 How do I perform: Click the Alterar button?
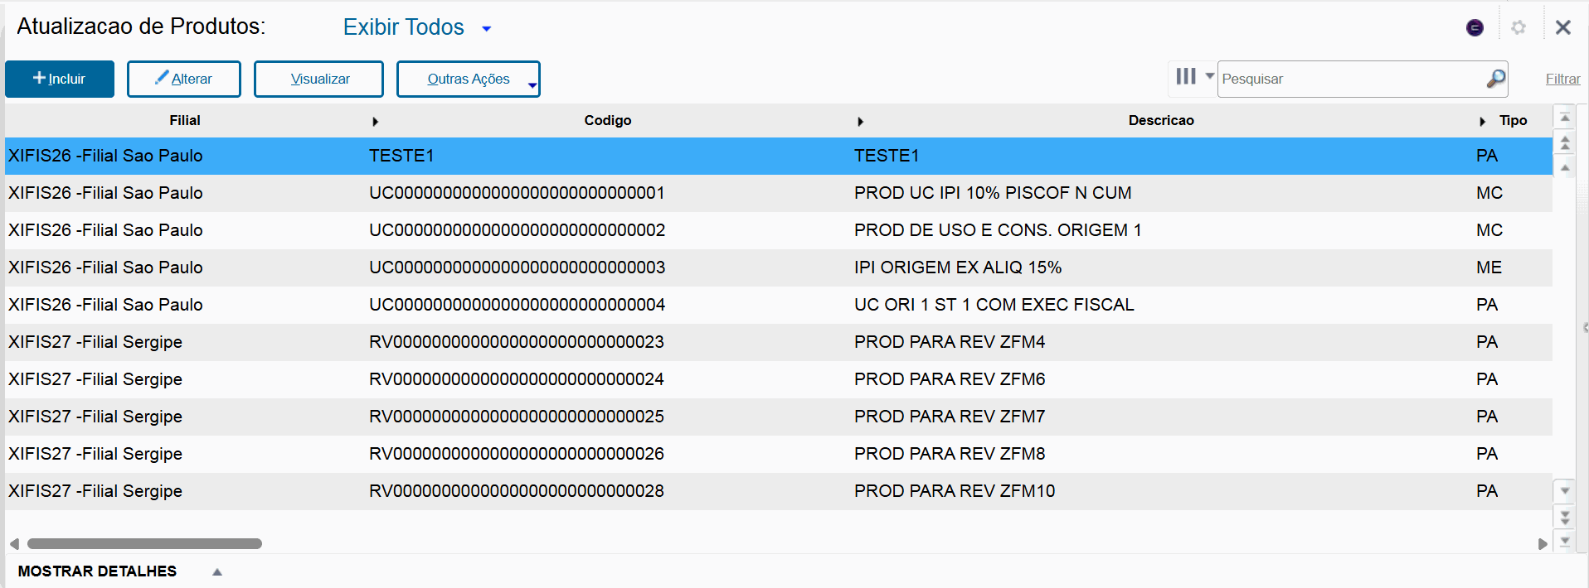183,79
